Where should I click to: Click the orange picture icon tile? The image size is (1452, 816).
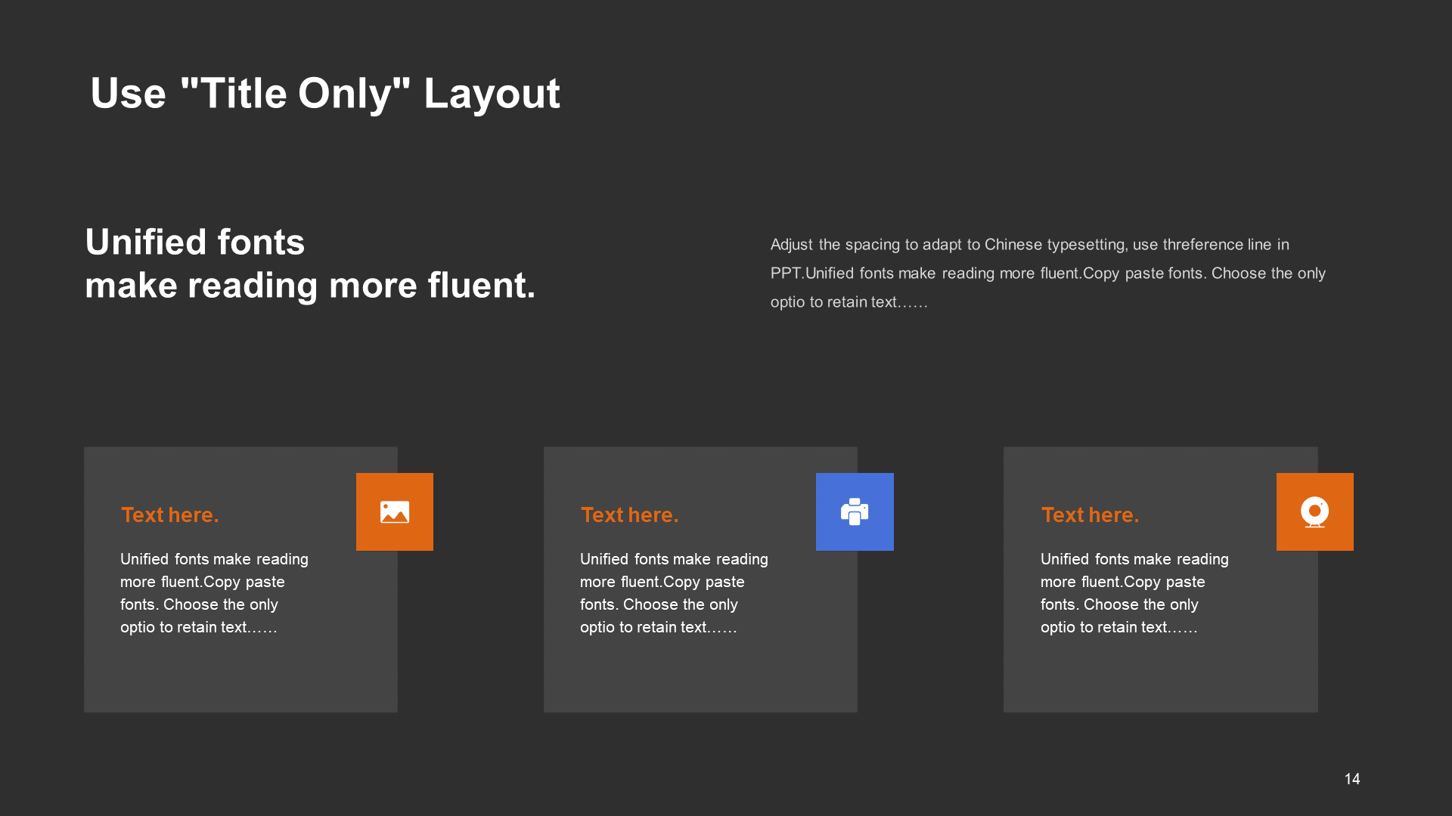395,512
